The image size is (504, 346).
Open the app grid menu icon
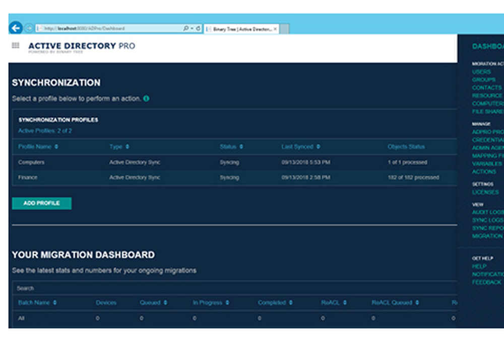click(x=16, y=45)
